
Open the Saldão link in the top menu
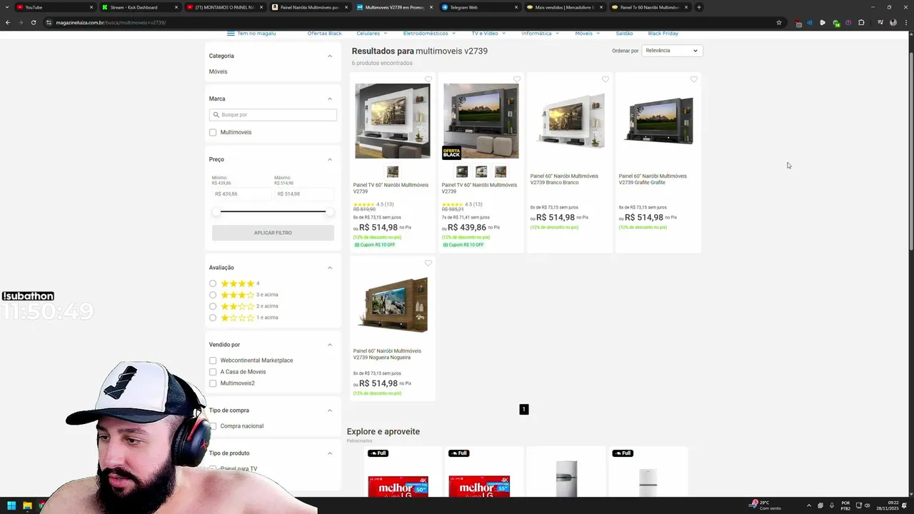click(x=624, y=34)
